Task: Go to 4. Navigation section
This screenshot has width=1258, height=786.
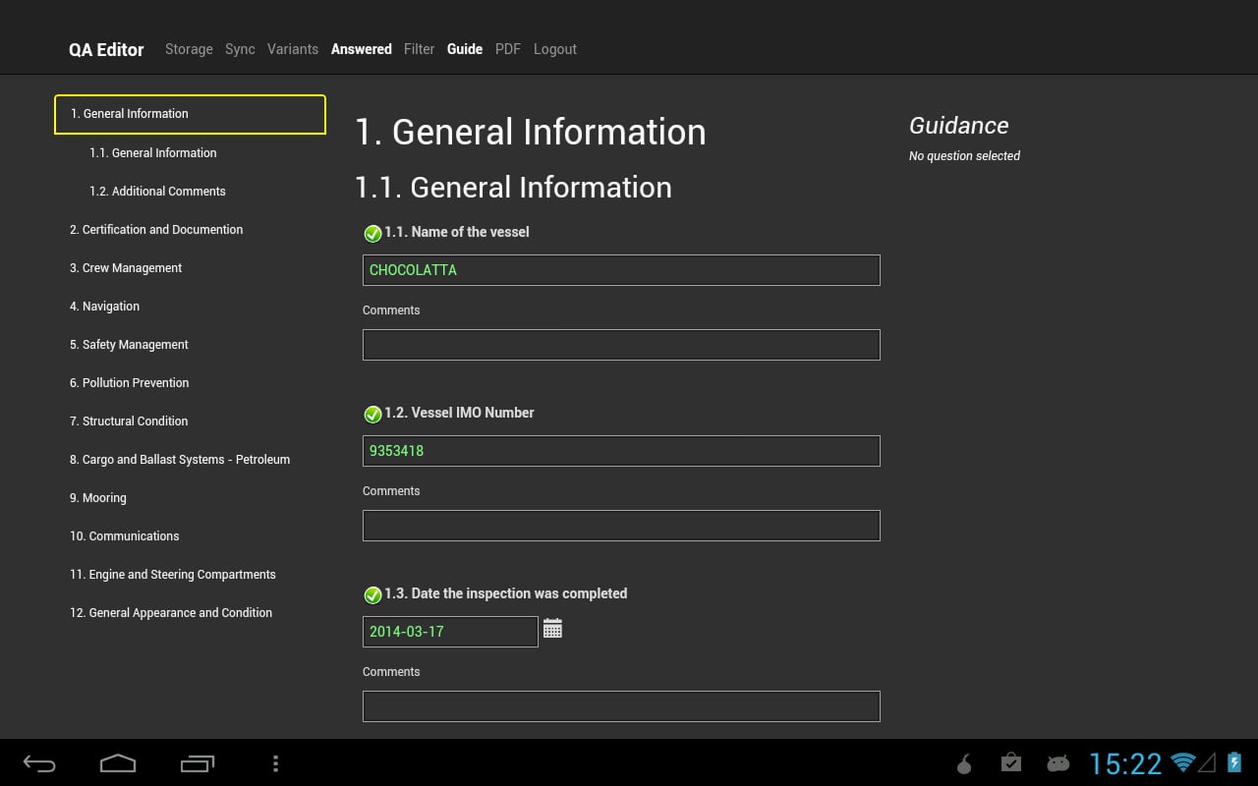Action: click(104, 307)
